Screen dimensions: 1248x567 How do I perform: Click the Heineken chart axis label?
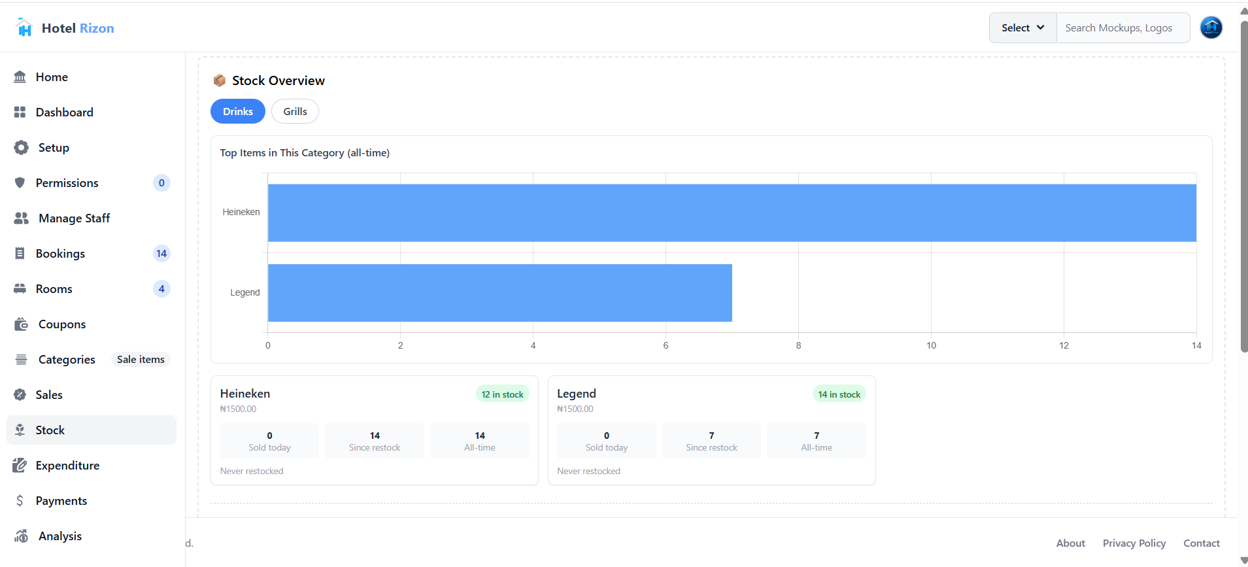(241, 213)
